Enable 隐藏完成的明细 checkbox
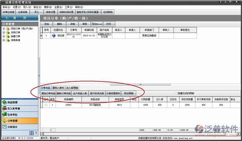 click(x=176, y=93)
